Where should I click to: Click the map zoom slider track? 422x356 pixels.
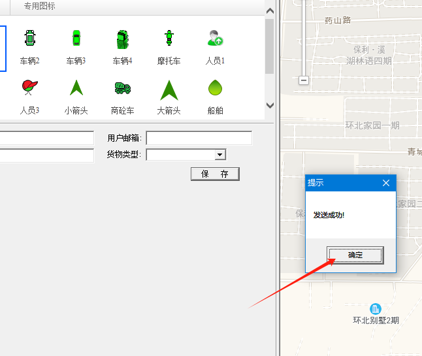[x=304, y=38]
